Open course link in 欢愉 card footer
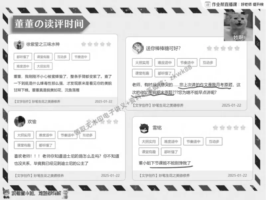Screen dimensions: 266x200 pos(39,176)
